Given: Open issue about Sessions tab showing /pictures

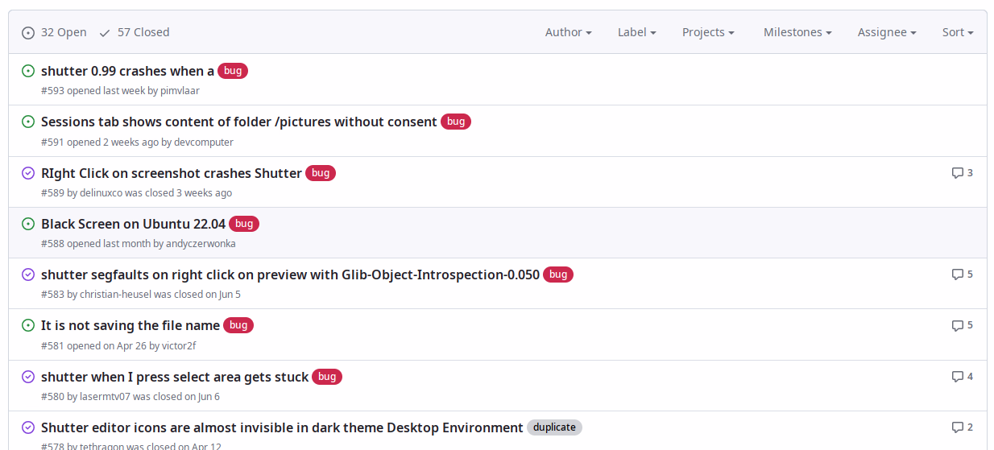Looking at the screenshot, I should coord(239,122).
